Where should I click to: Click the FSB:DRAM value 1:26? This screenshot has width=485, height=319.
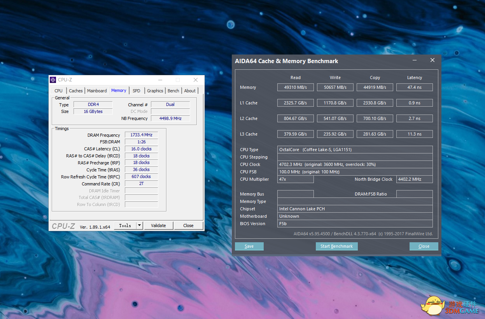[x=142, y=142]
